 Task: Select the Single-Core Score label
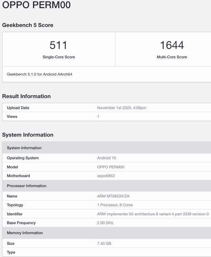(59, 57)
